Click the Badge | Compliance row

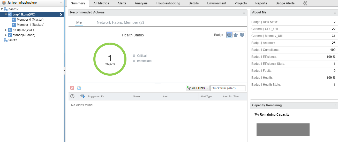point(293,50)
